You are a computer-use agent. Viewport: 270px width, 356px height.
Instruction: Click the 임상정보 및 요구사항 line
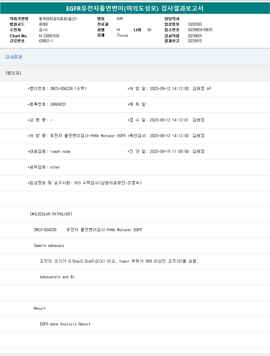pyautogui.click(x=85, y=183)
